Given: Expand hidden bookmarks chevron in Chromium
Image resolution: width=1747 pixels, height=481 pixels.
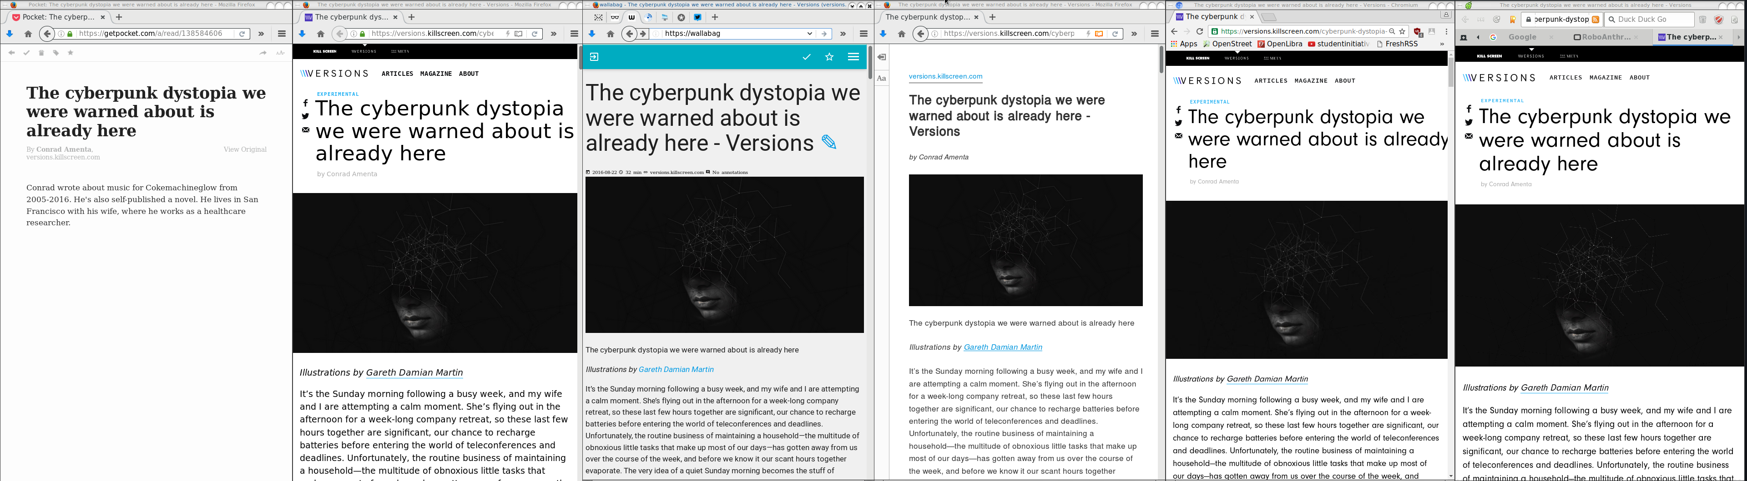Looking at the screenshot, I should point(1442,44).
